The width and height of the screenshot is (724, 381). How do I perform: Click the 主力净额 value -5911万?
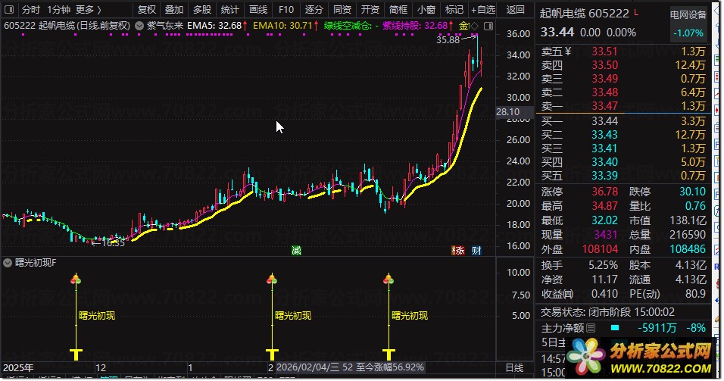tap(657, 328)
